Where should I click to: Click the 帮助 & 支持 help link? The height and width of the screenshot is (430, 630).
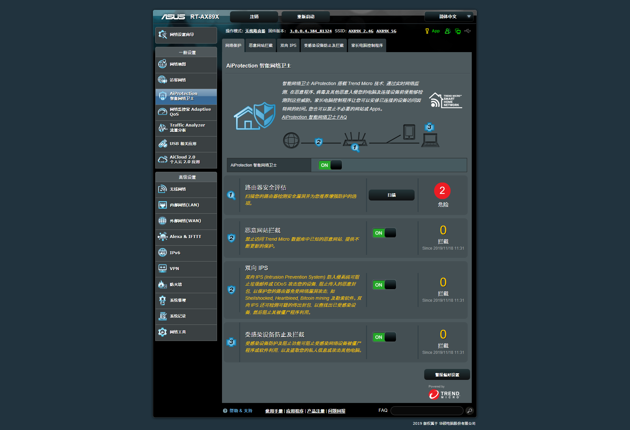[241, 411]
